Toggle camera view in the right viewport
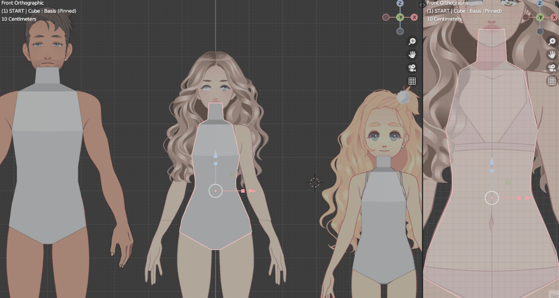This screenshot has width=559, height=298. click(x=551, y=68)
